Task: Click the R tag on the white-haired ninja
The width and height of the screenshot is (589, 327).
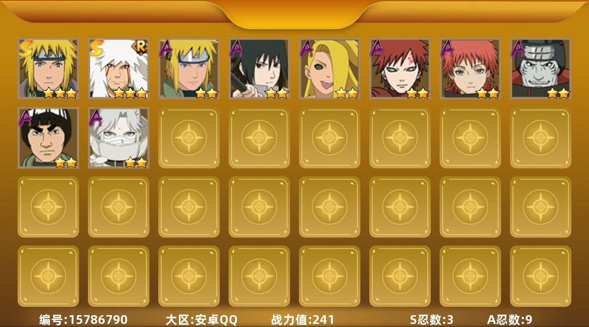Action: pyautogui.click(x=141, y=47)
